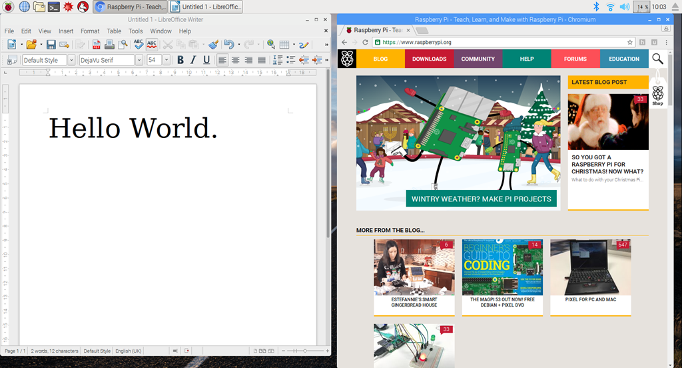The width and height of the screenshot is (682, 368).
Task: Open the Bluetooth tray menu
Action: tap(596, 7)
